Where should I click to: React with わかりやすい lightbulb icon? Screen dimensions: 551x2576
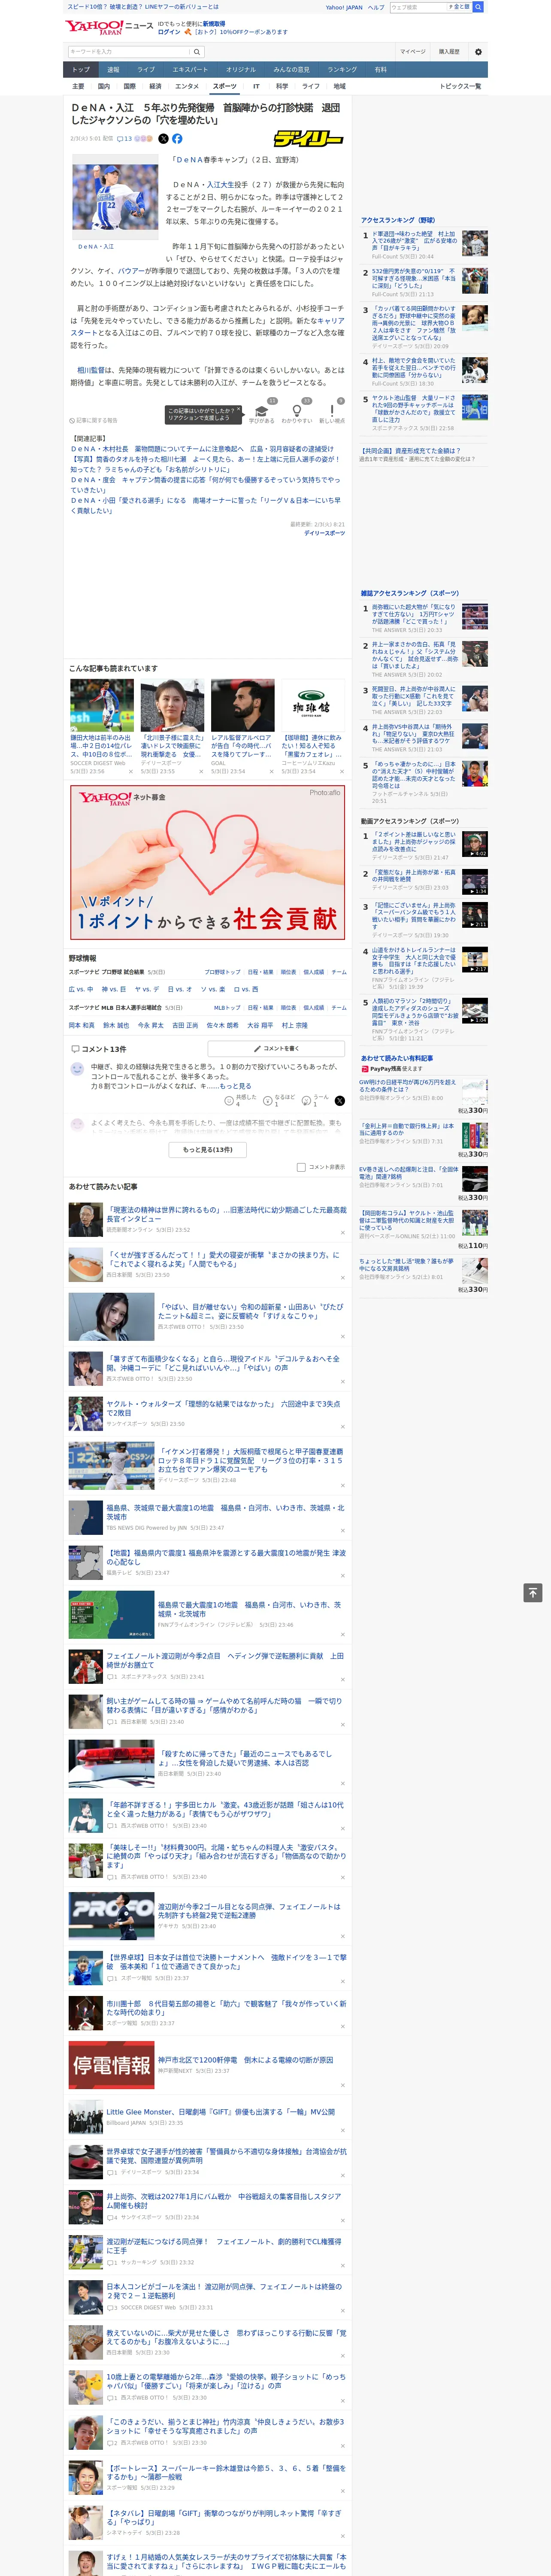(x=297, y=411)
